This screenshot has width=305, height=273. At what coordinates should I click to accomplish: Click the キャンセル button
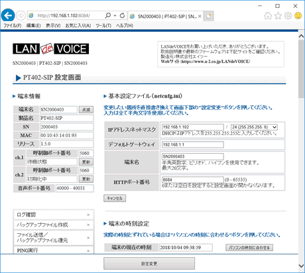click(115, 198)
